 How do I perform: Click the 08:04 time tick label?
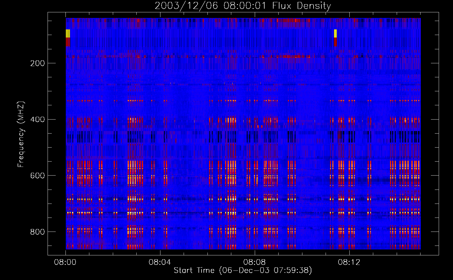click(160, 262)
